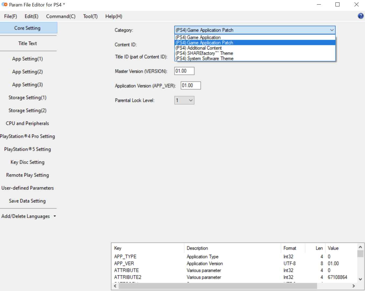
Task: Close the Param File Editor window
Action: click(x=356, y=5)
